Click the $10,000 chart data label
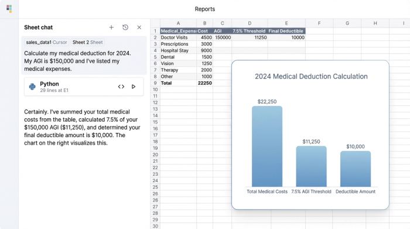This screenshot has height=229, width=410. [356, 146]
